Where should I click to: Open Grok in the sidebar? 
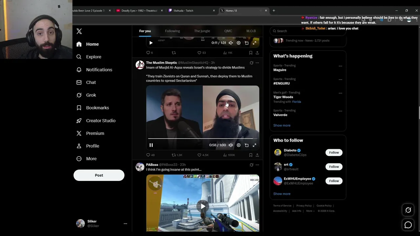86,95
